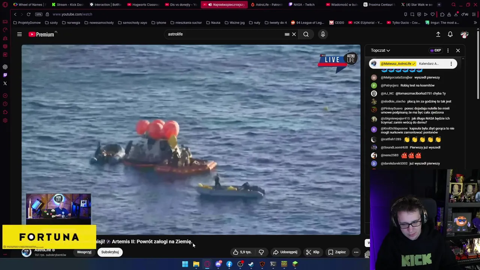The image size is (480, 270).
Task: Click the live video player
Action: 191,139
